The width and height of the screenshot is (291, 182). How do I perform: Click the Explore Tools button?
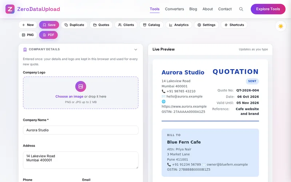pyautogui.click(x=268, y=9)
